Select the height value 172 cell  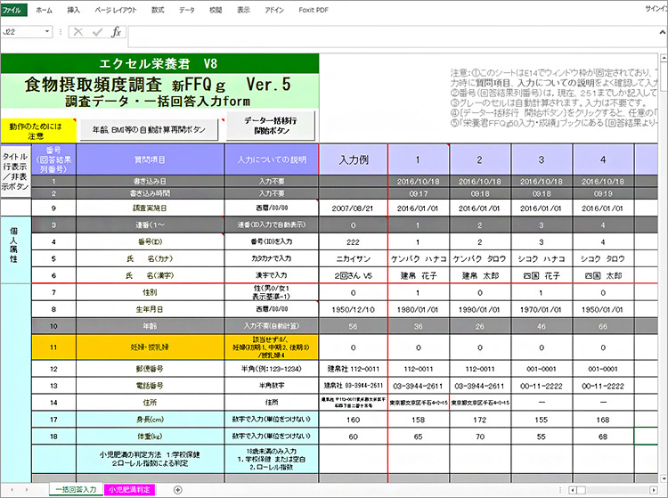(x=480, y=420)
